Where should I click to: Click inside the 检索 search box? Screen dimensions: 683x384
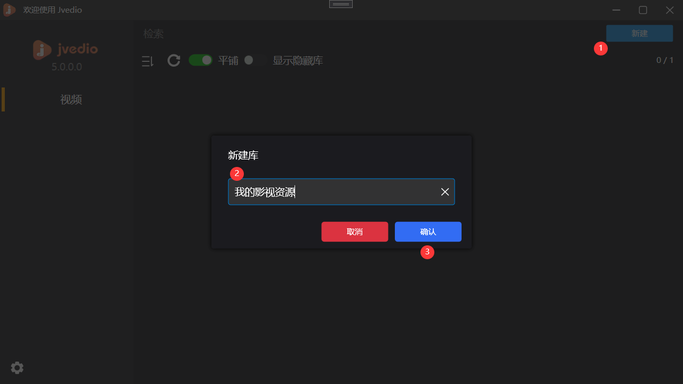tap(153, 33)
